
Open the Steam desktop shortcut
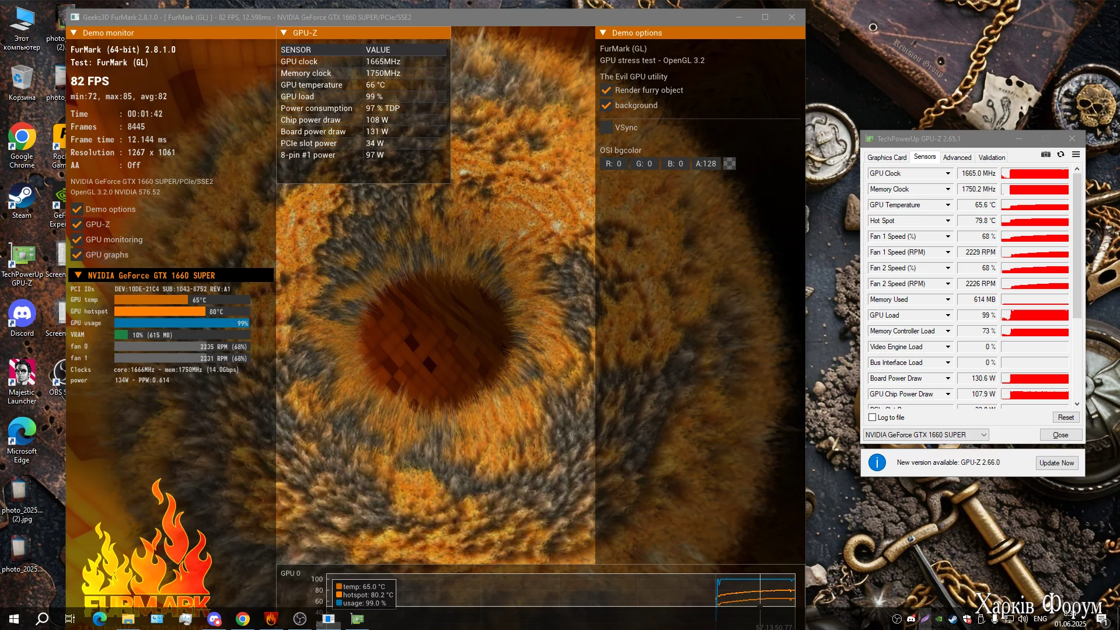(22, 201)
